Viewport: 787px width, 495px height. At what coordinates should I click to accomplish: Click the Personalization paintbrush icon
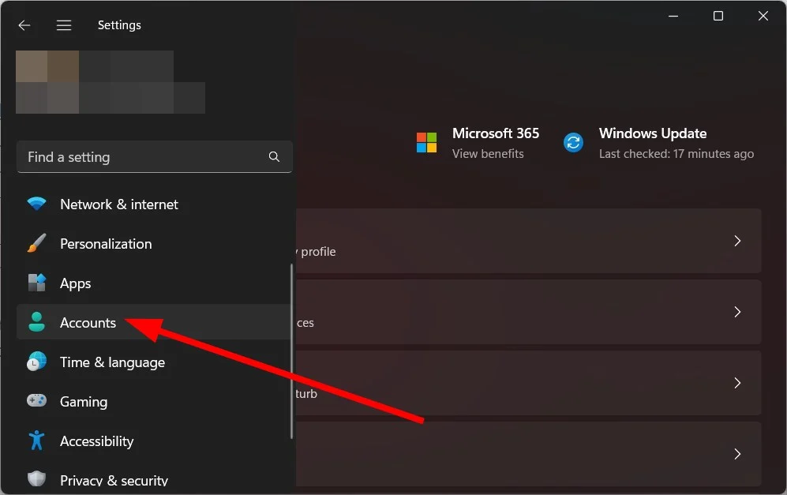pos(36,243)
